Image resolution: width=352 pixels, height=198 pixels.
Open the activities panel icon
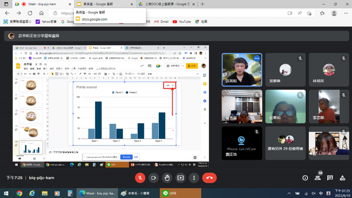tap(342, 178)
